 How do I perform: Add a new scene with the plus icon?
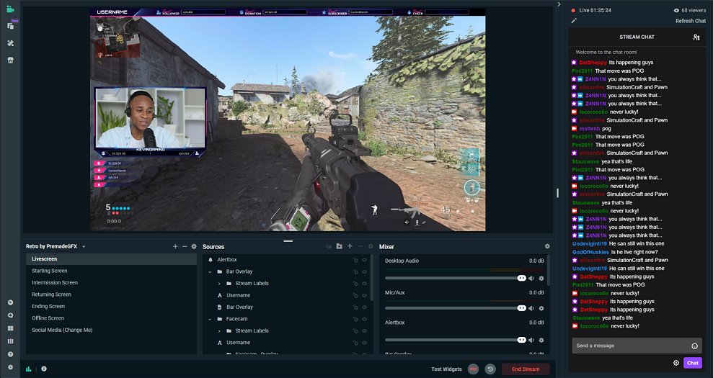175,246
